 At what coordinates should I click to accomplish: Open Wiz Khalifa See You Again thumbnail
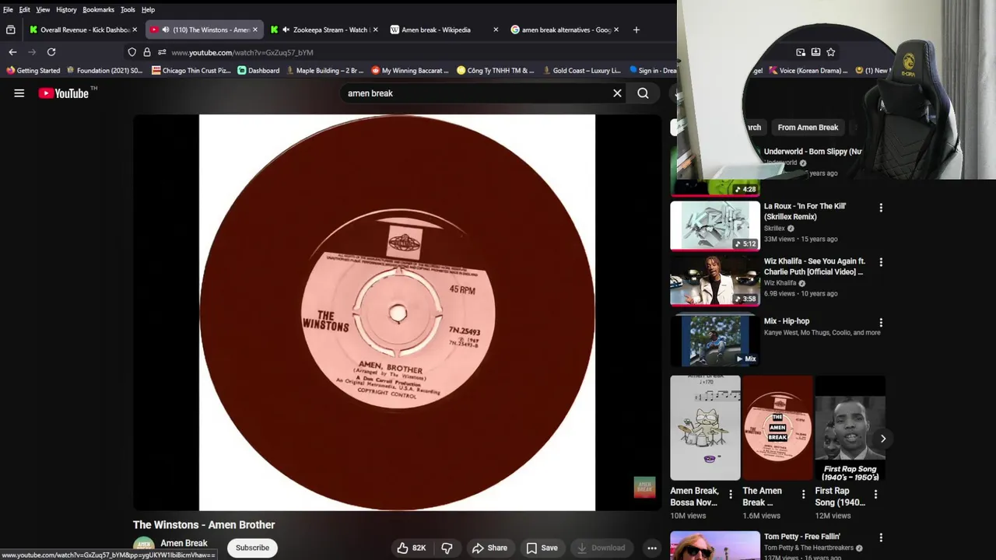coord(715,281)
